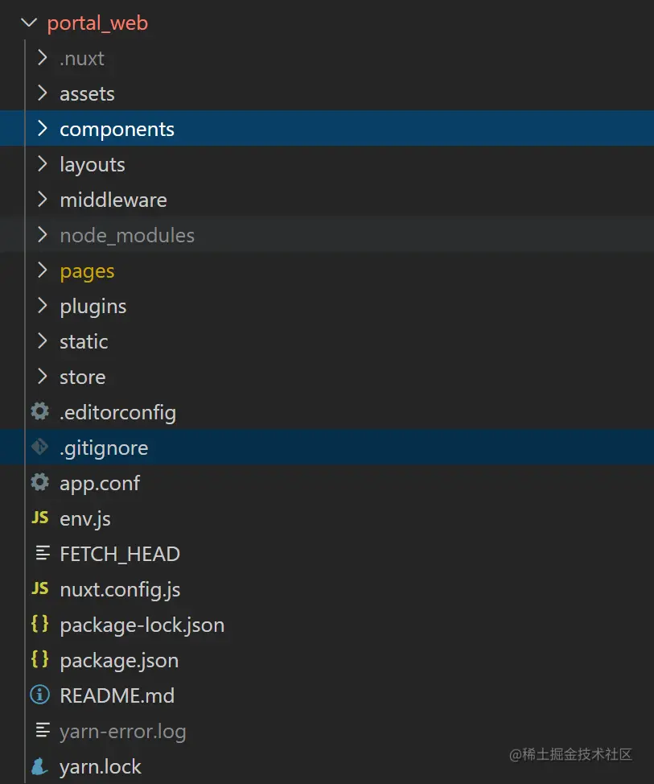Viewport: 654px width, 784px height.
Task: Expand the pages folder chevron
Action: click(43, 270)
